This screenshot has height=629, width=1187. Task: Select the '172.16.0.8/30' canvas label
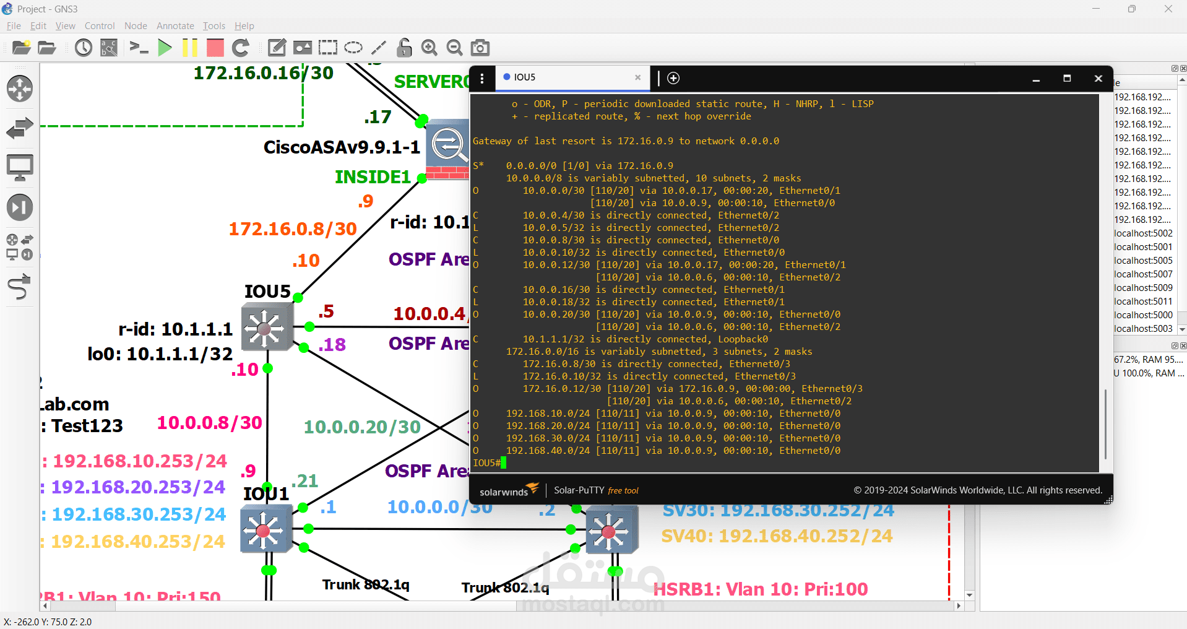[293, 229]
